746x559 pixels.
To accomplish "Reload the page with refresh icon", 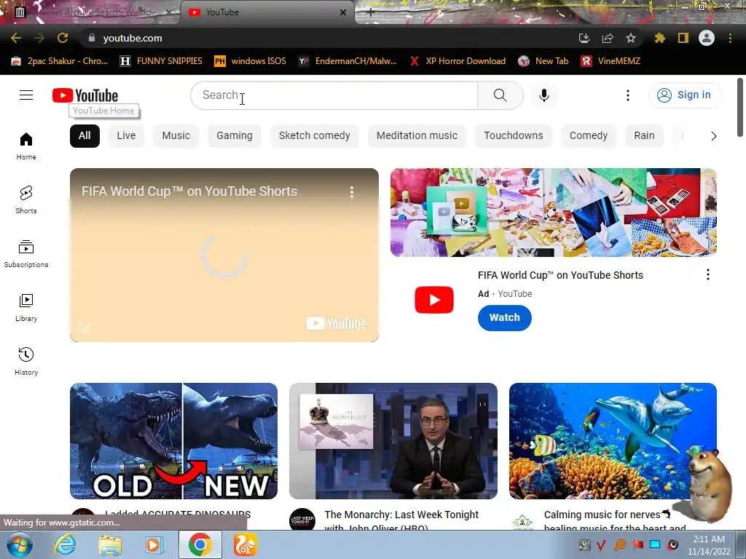I will click(63, 38).
